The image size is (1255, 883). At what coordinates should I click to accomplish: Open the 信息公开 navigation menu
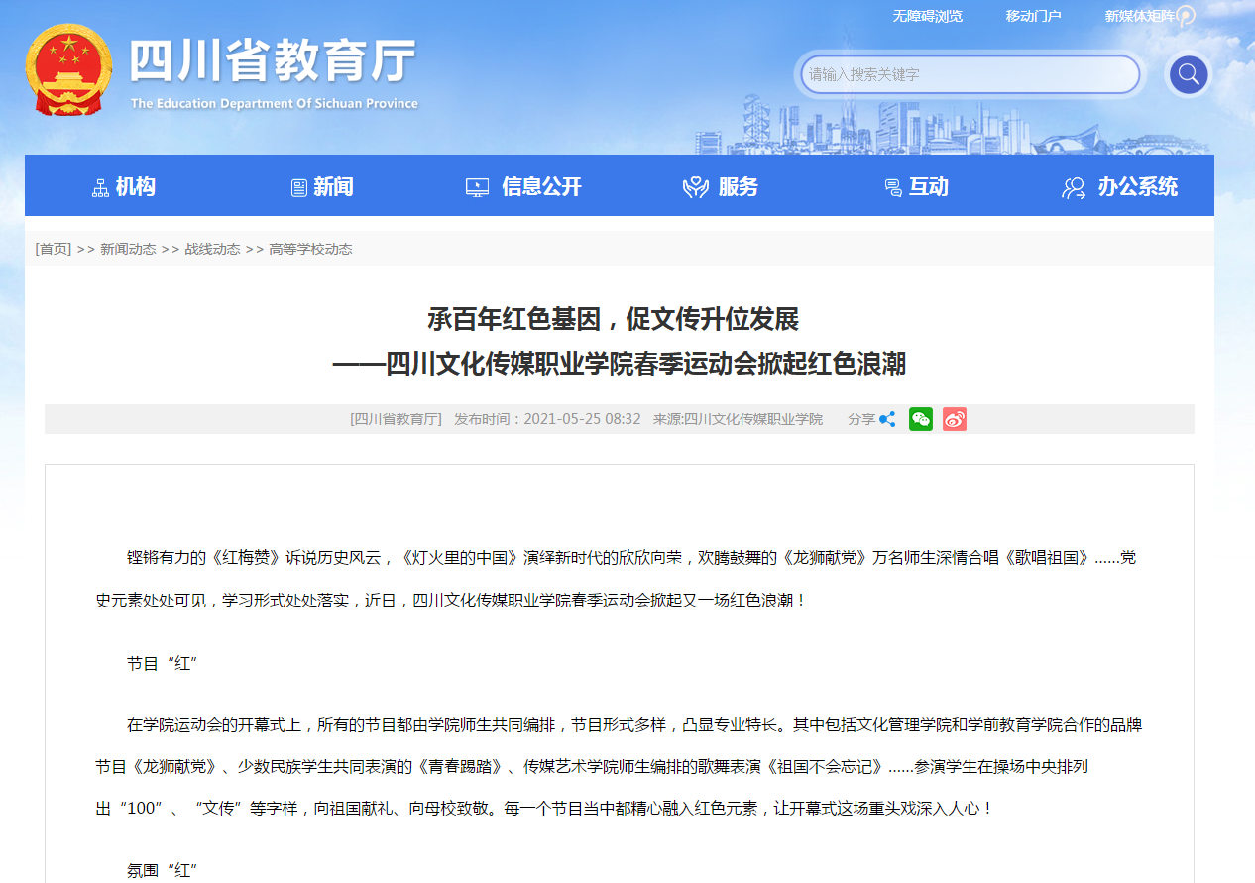(x=523, y=186)
